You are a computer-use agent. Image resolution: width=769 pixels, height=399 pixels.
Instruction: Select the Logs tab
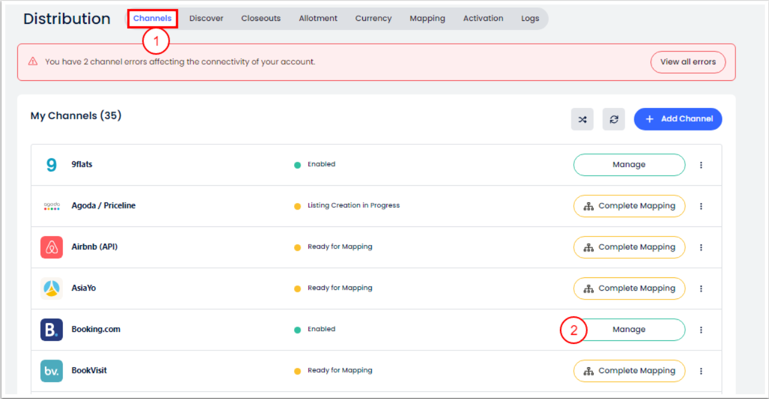coord(529,19)
